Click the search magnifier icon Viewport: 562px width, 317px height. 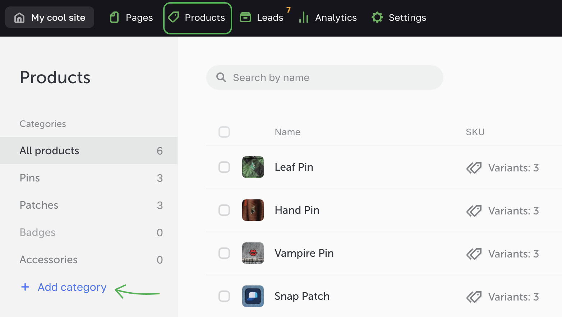221,77
